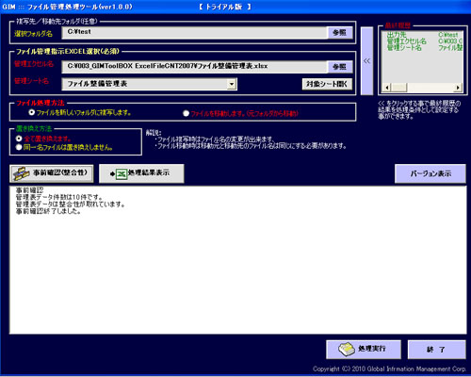
Task: Click 参照 button for 管理エクセル名
Action: (x=340, y=67)
